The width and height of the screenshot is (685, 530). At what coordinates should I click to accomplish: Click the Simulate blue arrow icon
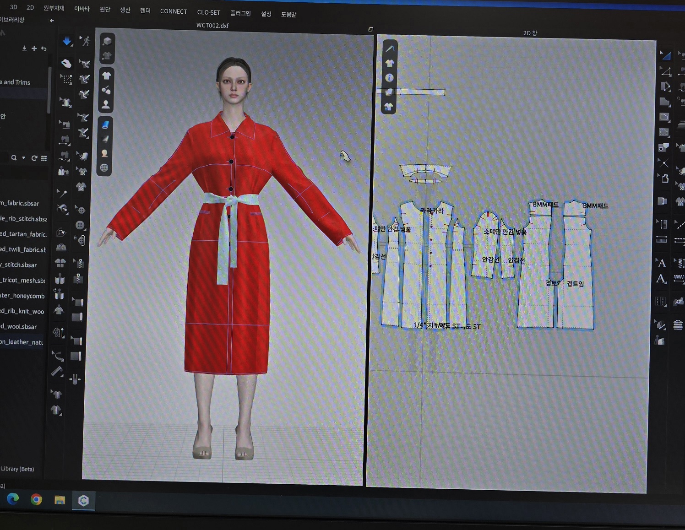67,41
